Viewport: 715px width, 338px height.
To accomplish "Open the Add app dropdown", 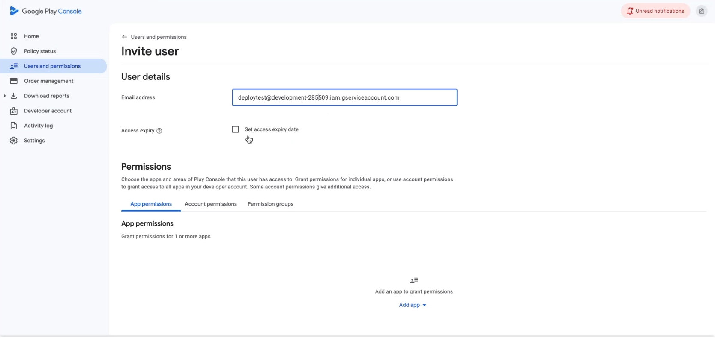I will [412, 305].
